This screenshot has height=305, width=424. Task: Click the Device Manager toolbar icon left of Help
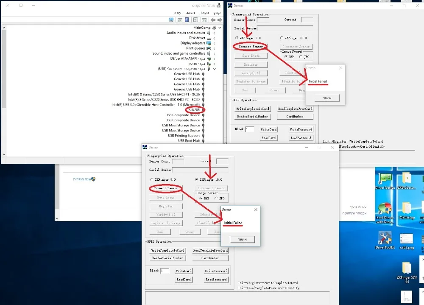coord(180,20)
